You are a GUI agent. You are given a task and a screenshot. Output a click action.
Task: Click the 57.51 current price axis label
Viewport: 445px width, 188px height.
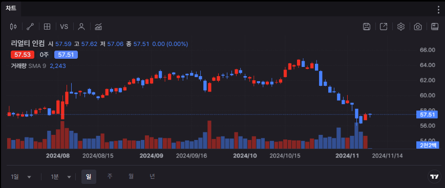click(427, 114)
